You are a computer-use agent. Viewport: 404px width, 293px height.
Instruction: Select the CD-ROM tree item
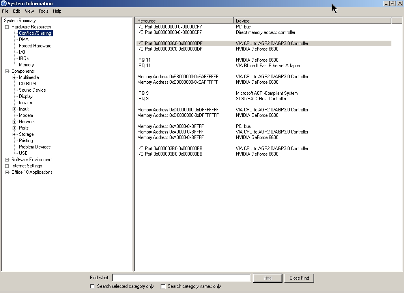pos(27,84)
